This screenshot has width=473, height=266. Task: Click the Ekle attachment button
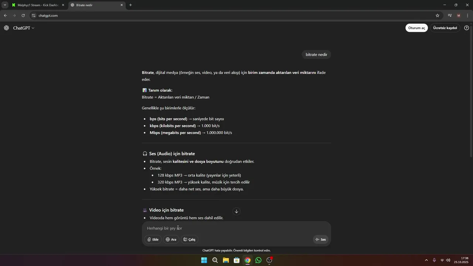tap(153, 239)
